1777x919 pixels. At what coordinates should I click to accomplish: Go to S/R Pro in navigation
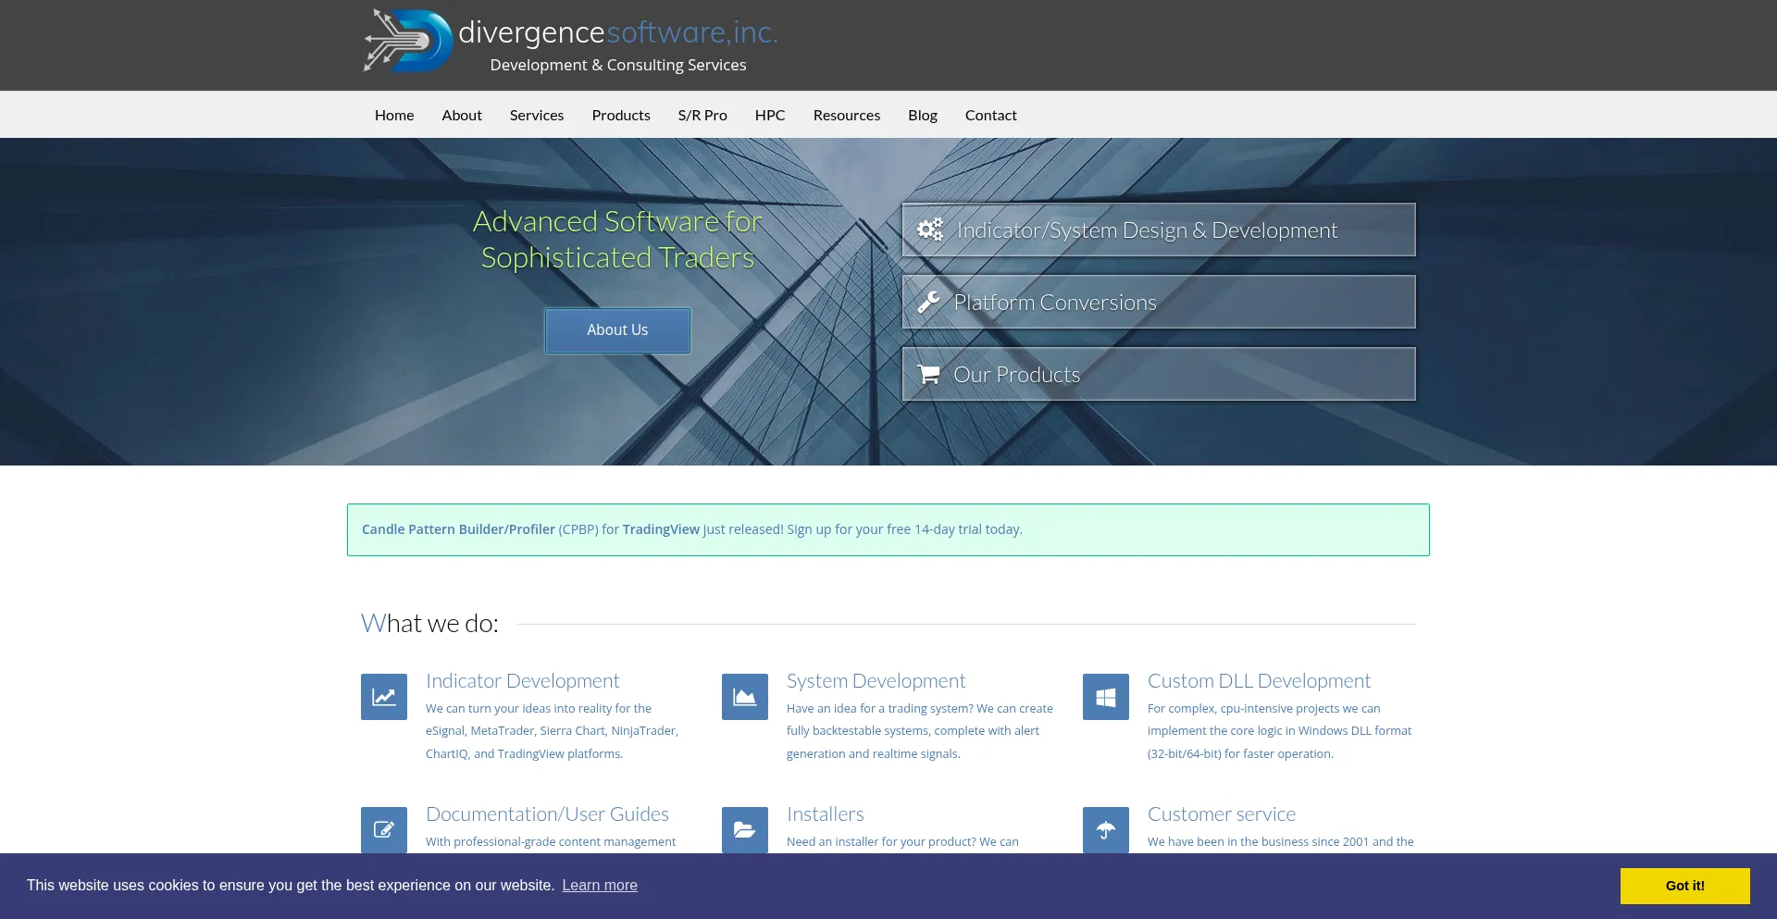pos(702,115)
